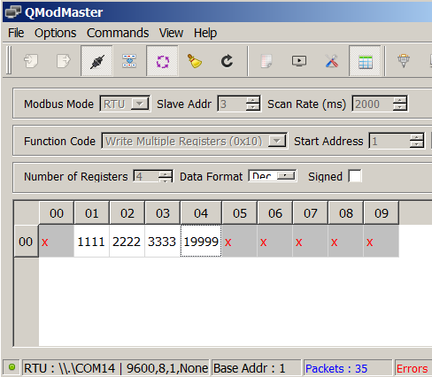This screenshot has width=432, height=377.
Task: Click the column header 08
Action: pos(345,213)
